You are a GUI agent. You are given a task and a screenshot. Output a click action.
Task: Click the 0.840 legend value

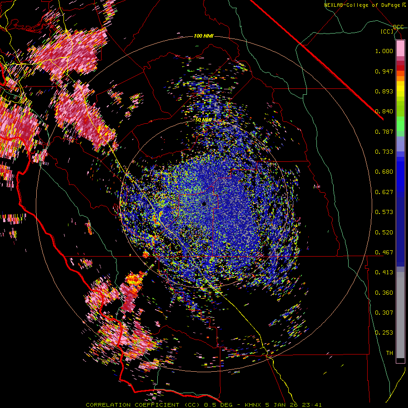point(384,112)
